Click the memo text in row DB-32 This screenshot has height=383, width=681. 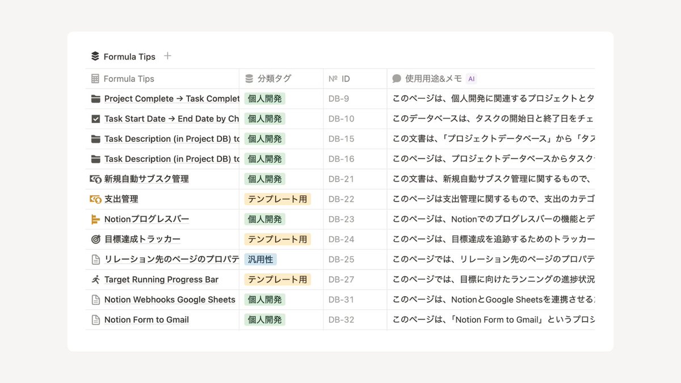pos(493,320)
